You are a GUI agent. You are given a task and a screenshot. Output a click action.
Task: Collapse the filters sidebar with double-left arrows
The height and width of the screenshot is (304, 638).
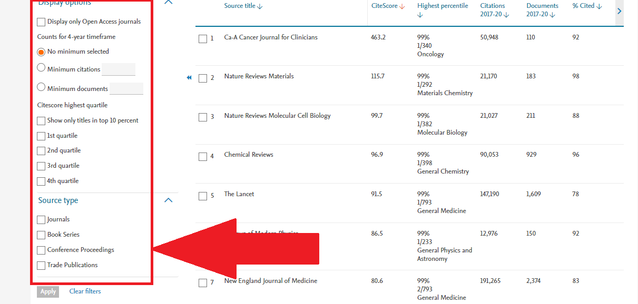point(189,77)
